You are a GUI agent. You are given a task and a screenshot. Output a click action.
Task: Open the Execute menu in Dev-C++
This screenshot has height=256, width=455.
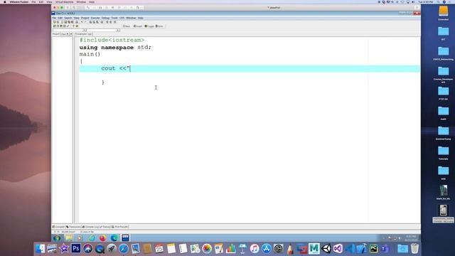[95, 18]
